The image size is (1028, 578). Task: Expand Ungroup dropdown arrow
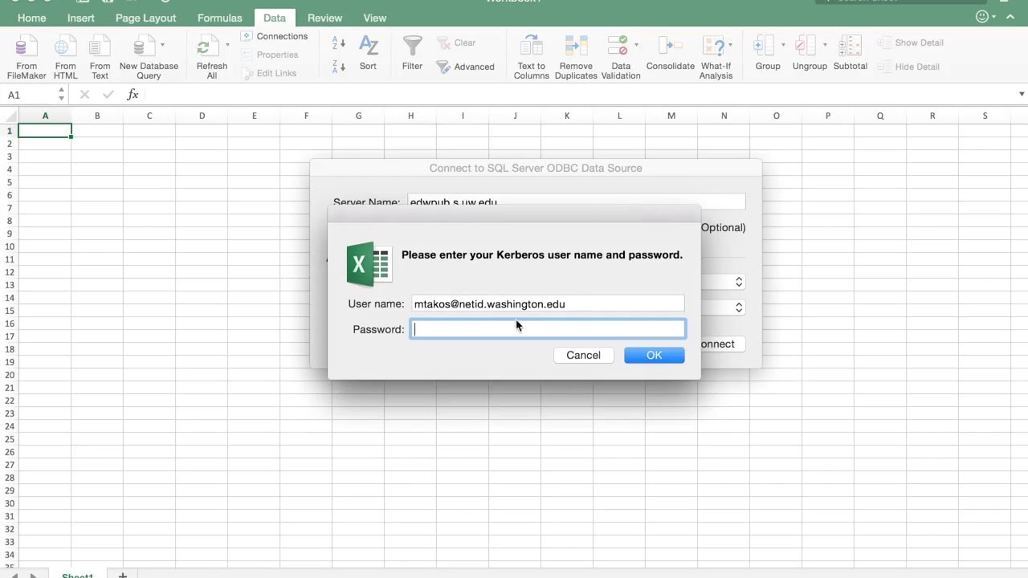point(825,45)
